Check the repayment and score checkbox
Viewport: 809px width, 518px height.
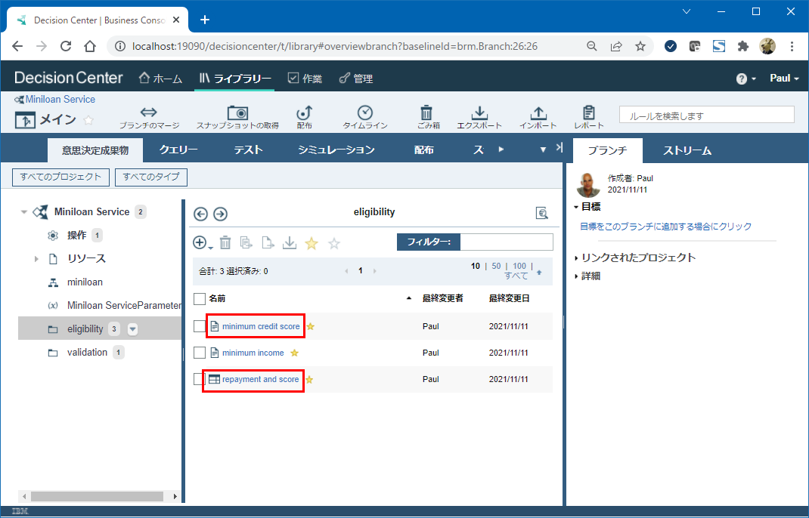[199, 379]
